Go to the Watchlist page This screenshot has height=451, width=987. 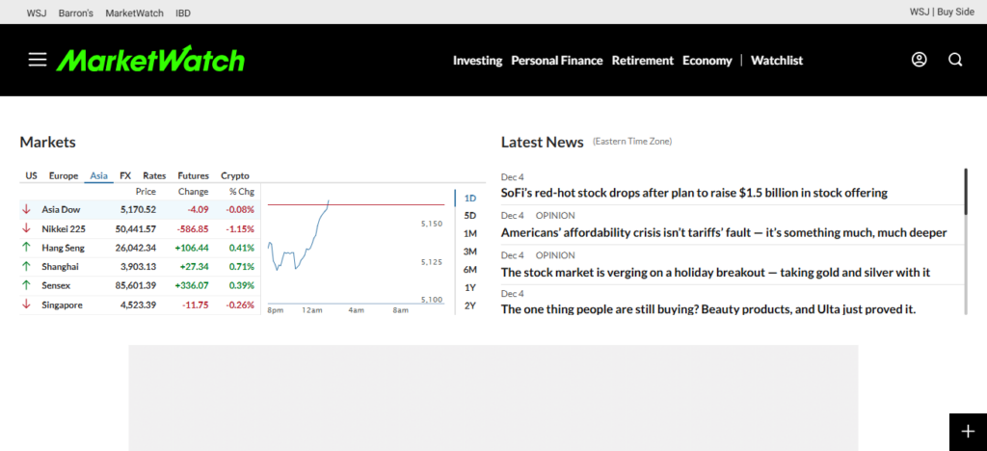pyautogui.click(x=777, y=61)
